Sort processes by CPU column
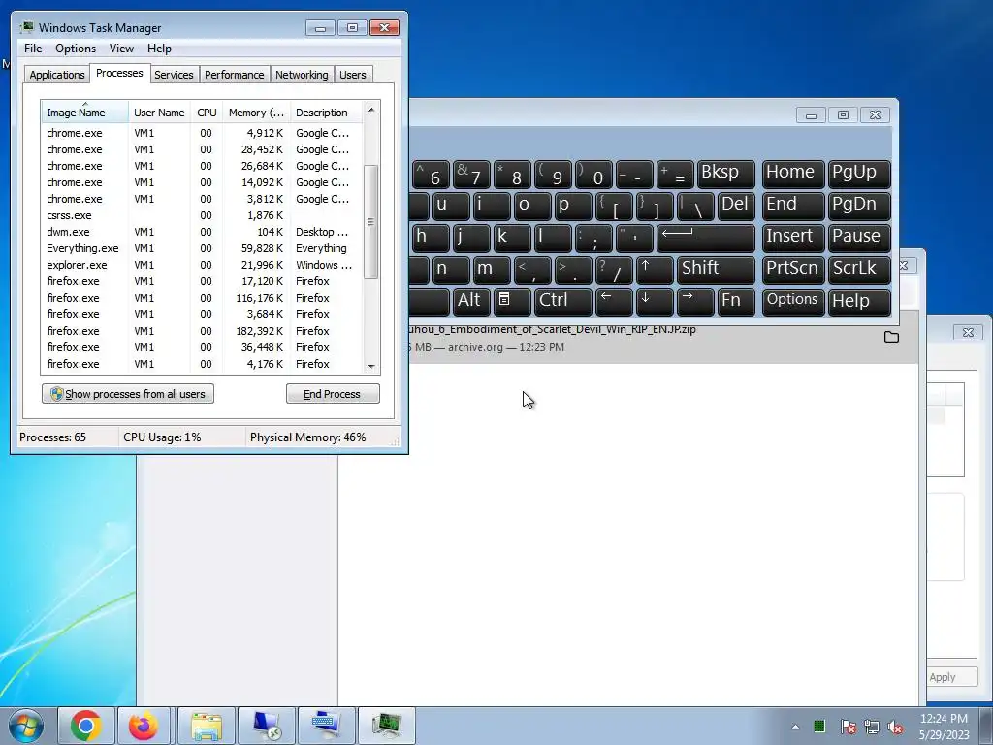The width and height of the screenshot is (993, 745). tap(207, 113)
